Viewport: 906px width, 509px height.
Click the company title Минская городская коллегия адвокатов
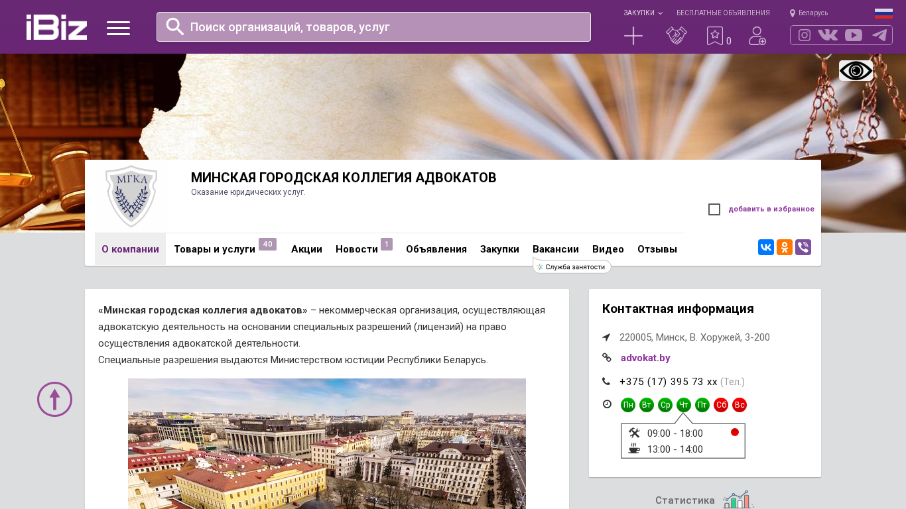click(344, 178)
